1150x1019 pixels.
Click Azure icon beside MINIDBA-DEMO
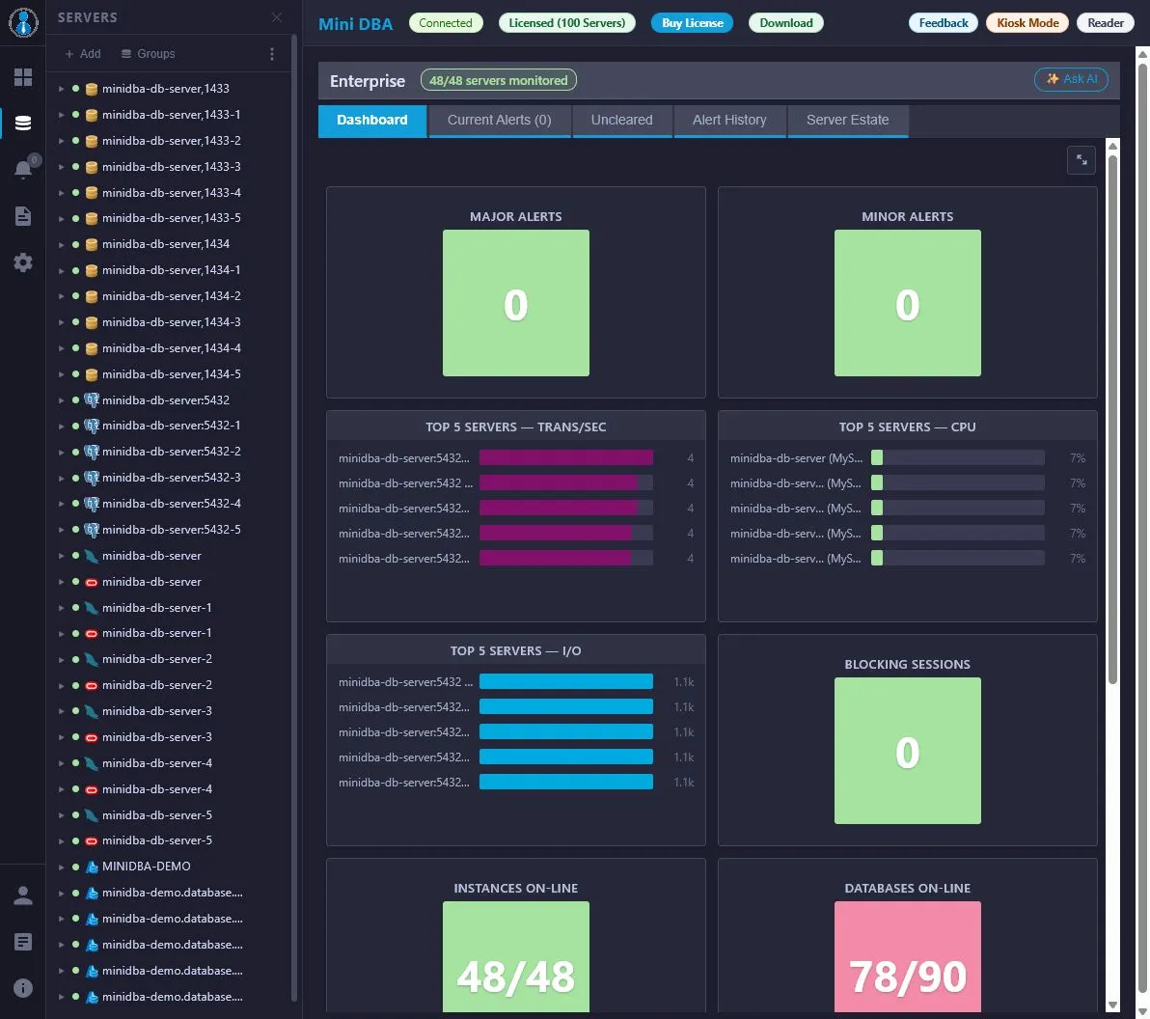point(92,867)
